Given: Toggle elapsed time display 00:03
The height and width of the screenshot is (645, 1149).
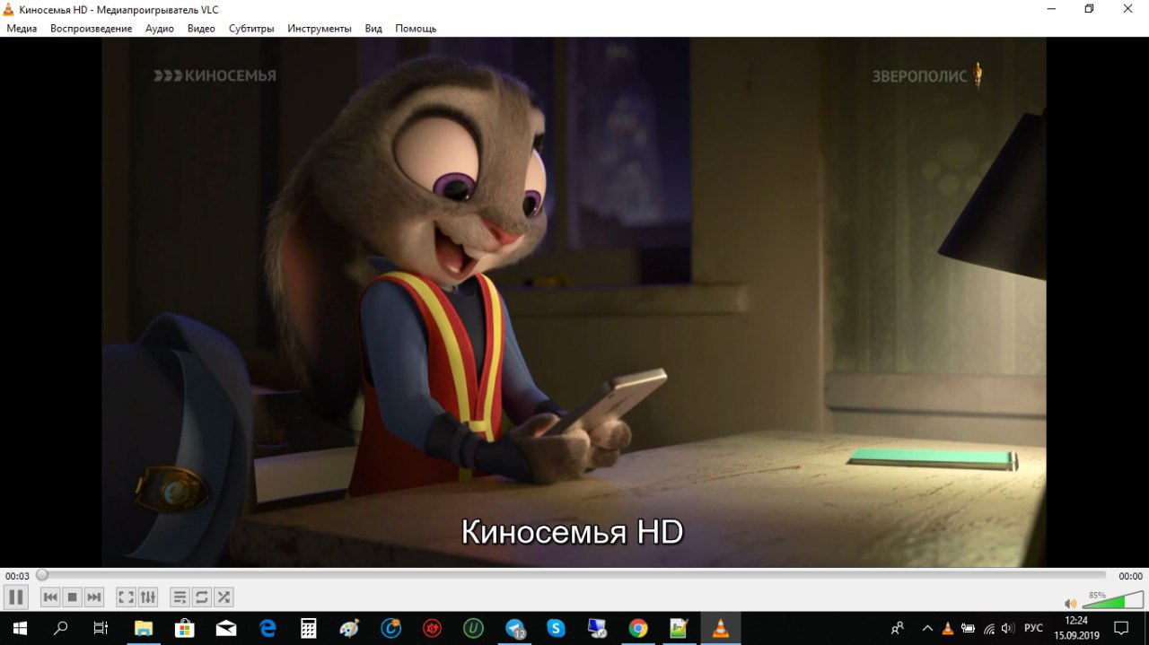Looking at the screenshot, I should [x=17, y=576].
